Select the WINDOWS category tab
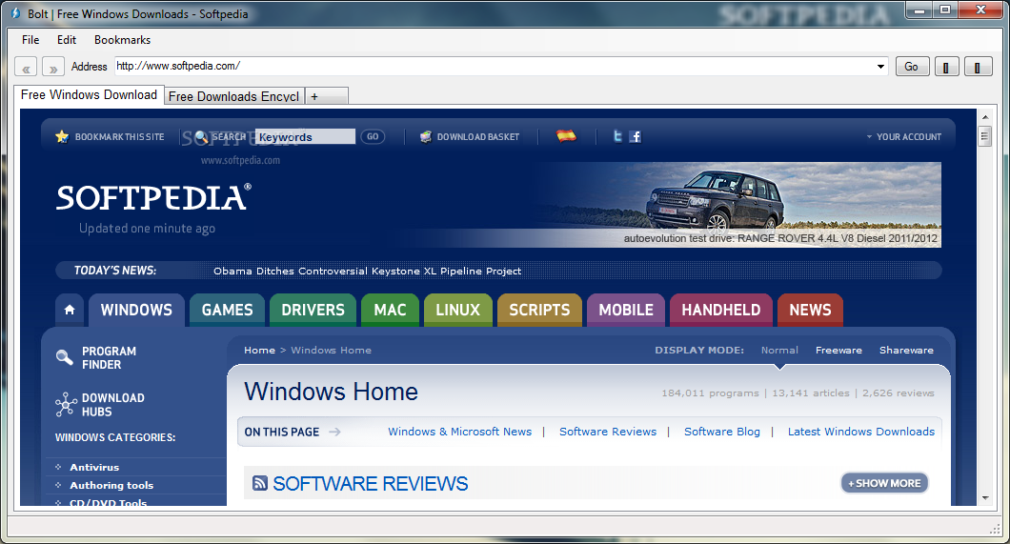Screen dimensions: 1010x544 tap(136, 310)
